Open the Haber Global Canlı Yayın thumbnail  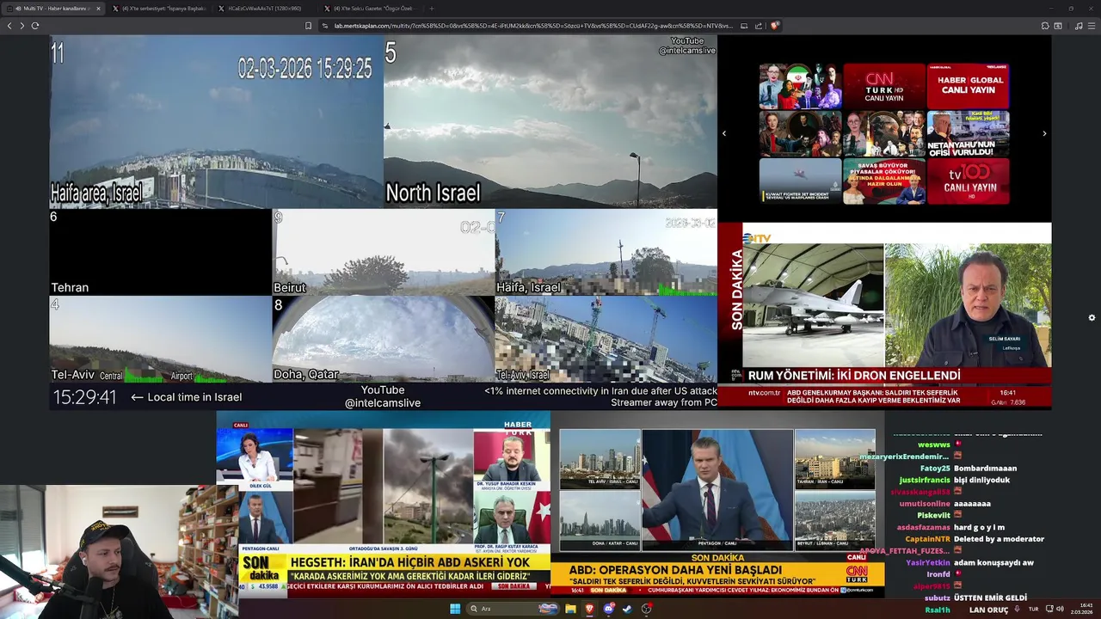pos(968,86)
